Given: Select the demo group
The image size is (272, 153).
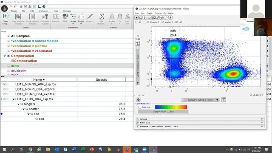Looking at the screenshot, I should [15, 66].
